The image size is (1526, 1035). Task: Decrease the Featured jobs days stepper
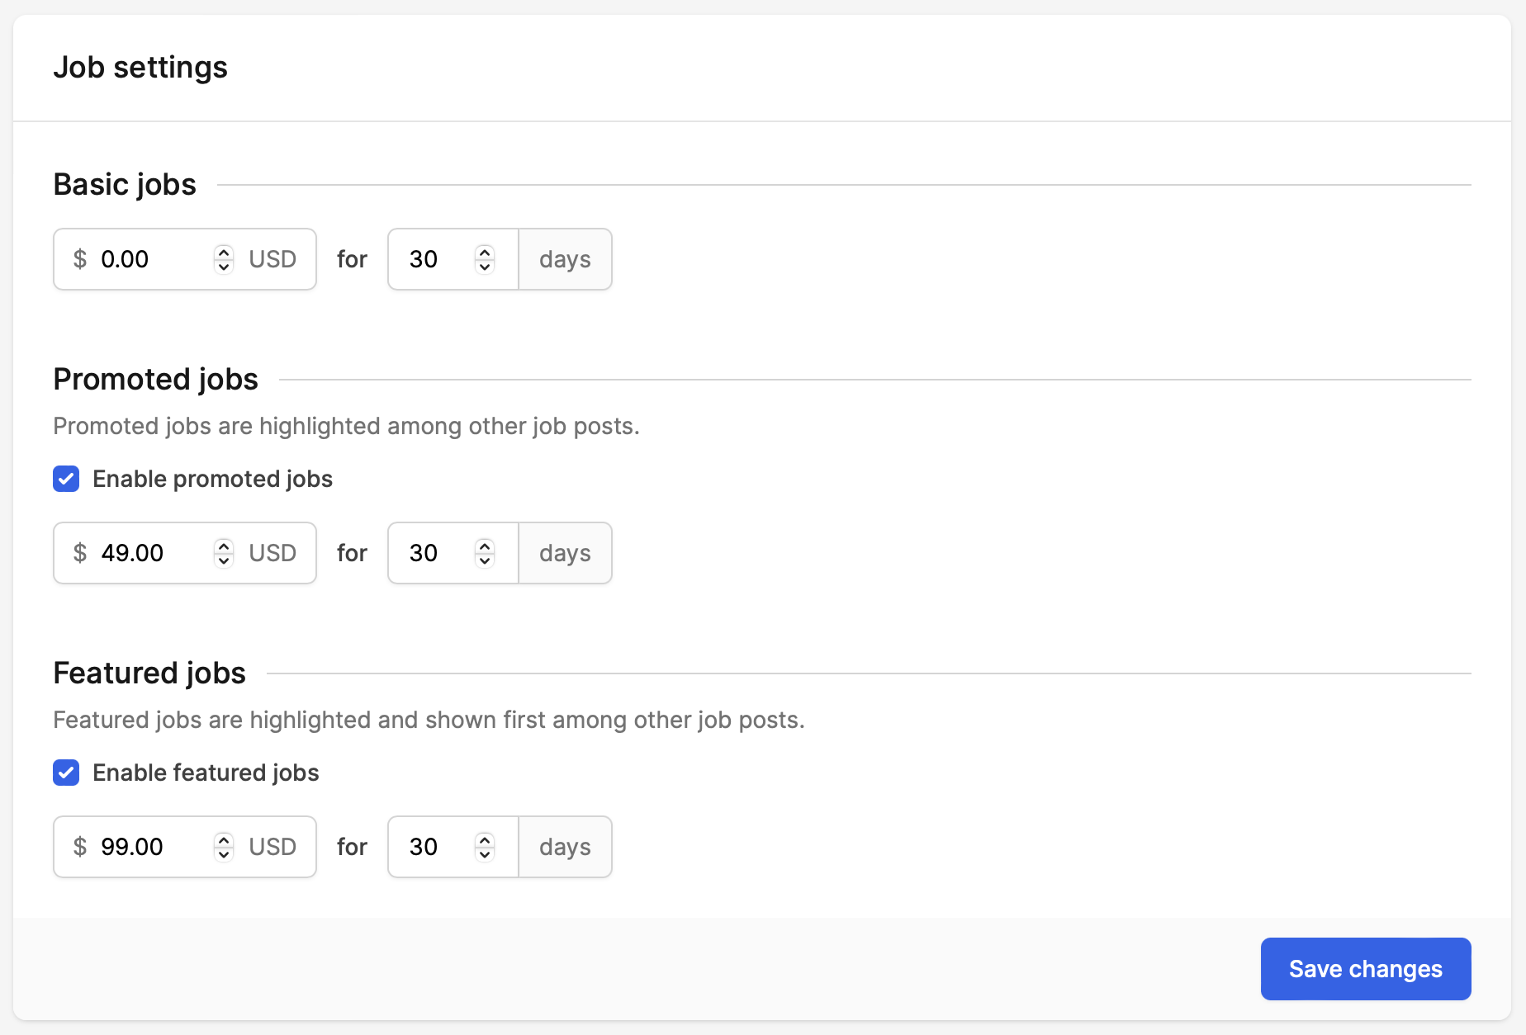(x=485, y=854)
